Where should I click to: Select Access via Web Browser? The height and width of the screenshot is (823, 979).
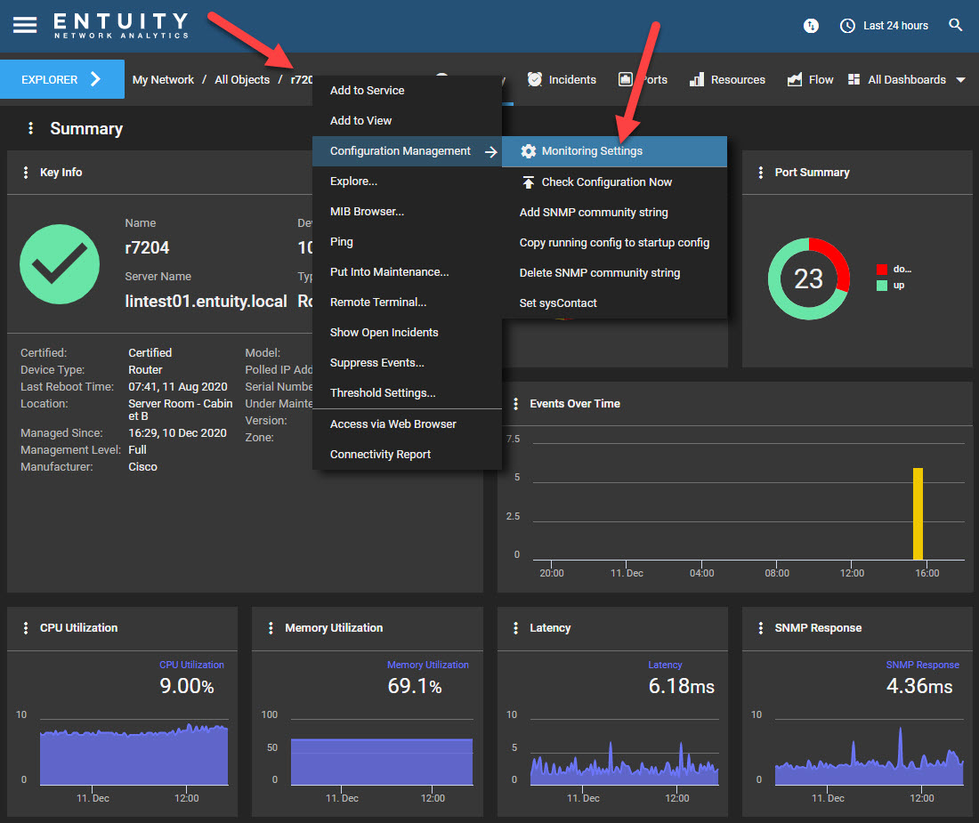coord(407,424)
